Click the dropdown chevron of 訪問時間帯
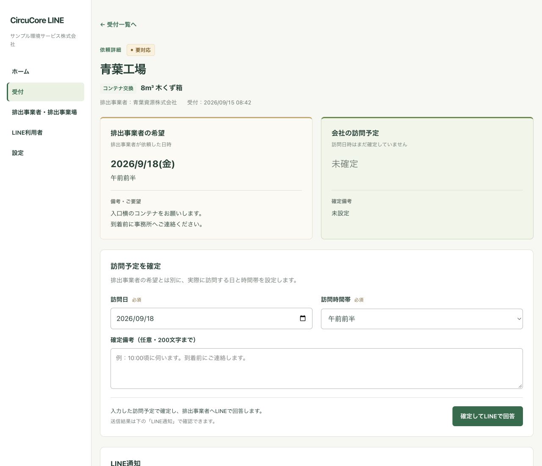The width and height of the screenshot is (542, 466). 519,319
